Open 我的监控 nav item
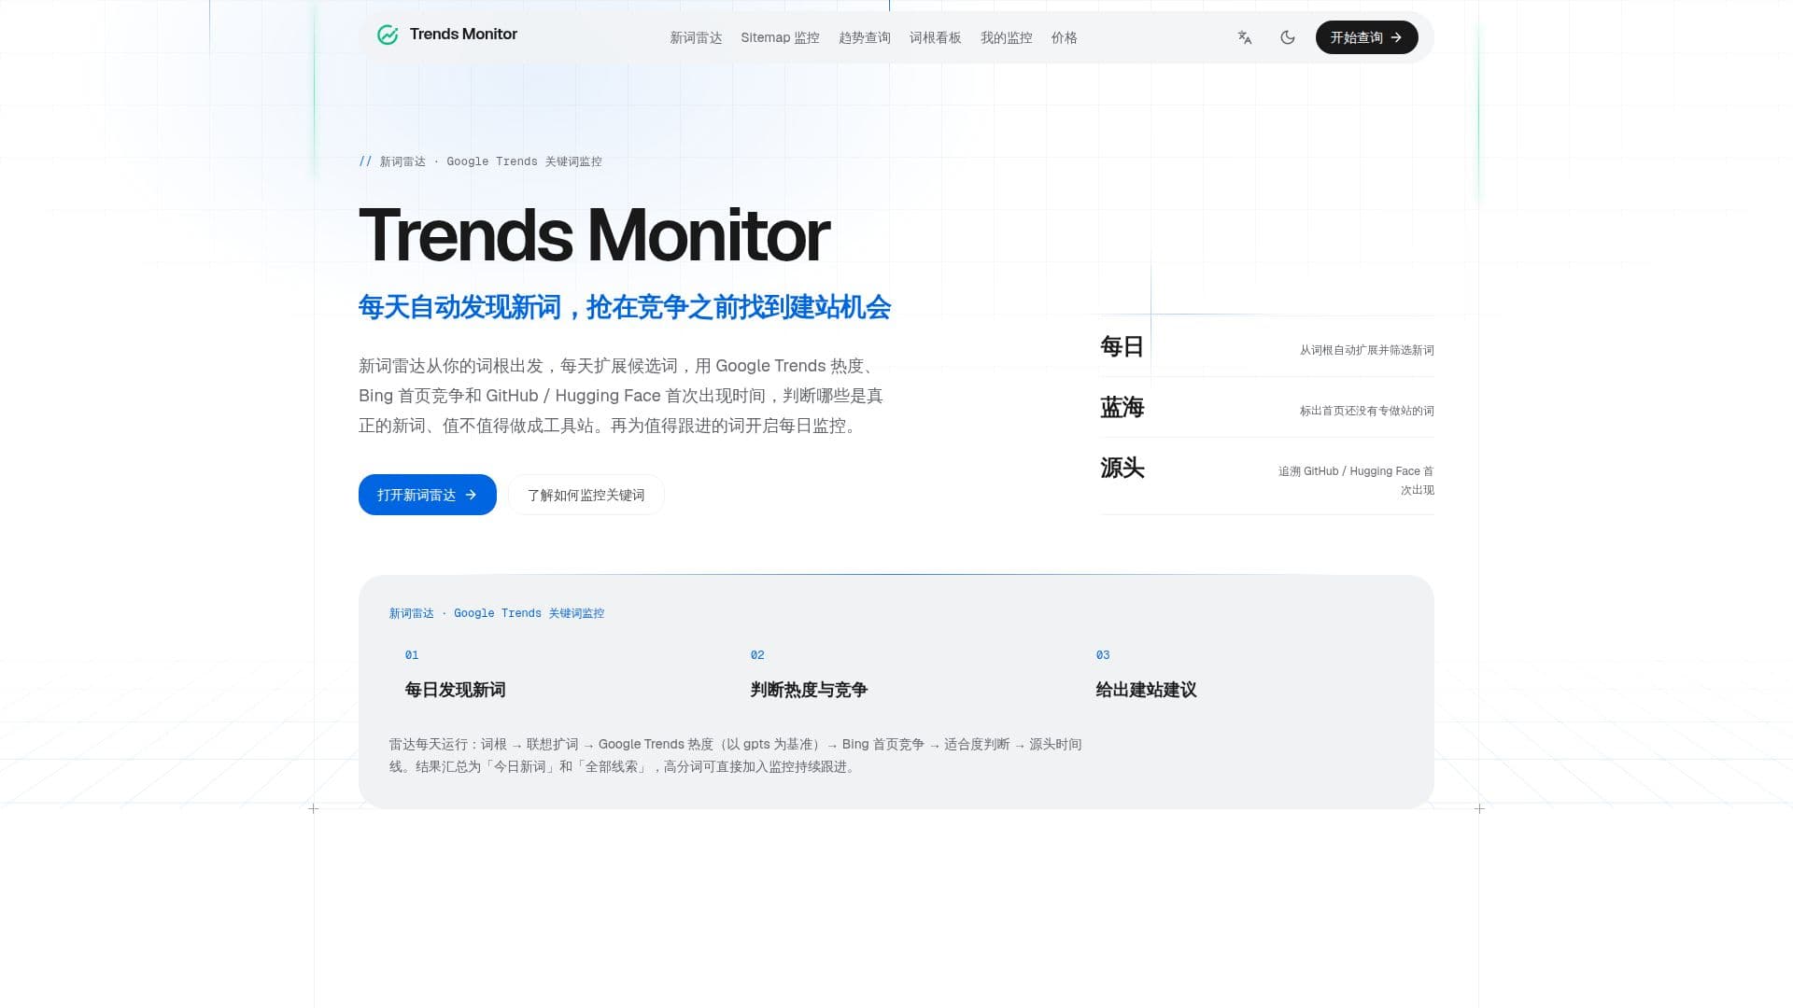 [1007, 37]
